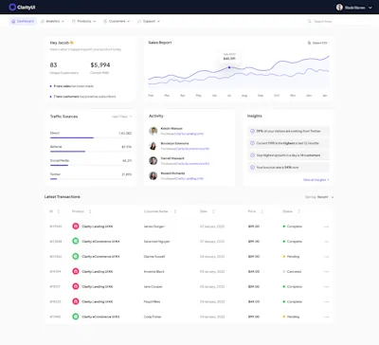Click customer name Floyd Miles
This screenshot has width=379, height=345.
(152, 301)
